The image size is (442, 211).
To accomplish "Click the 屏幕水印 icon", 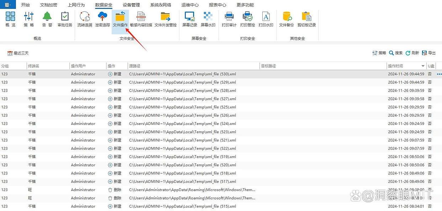I will [208, 17].
